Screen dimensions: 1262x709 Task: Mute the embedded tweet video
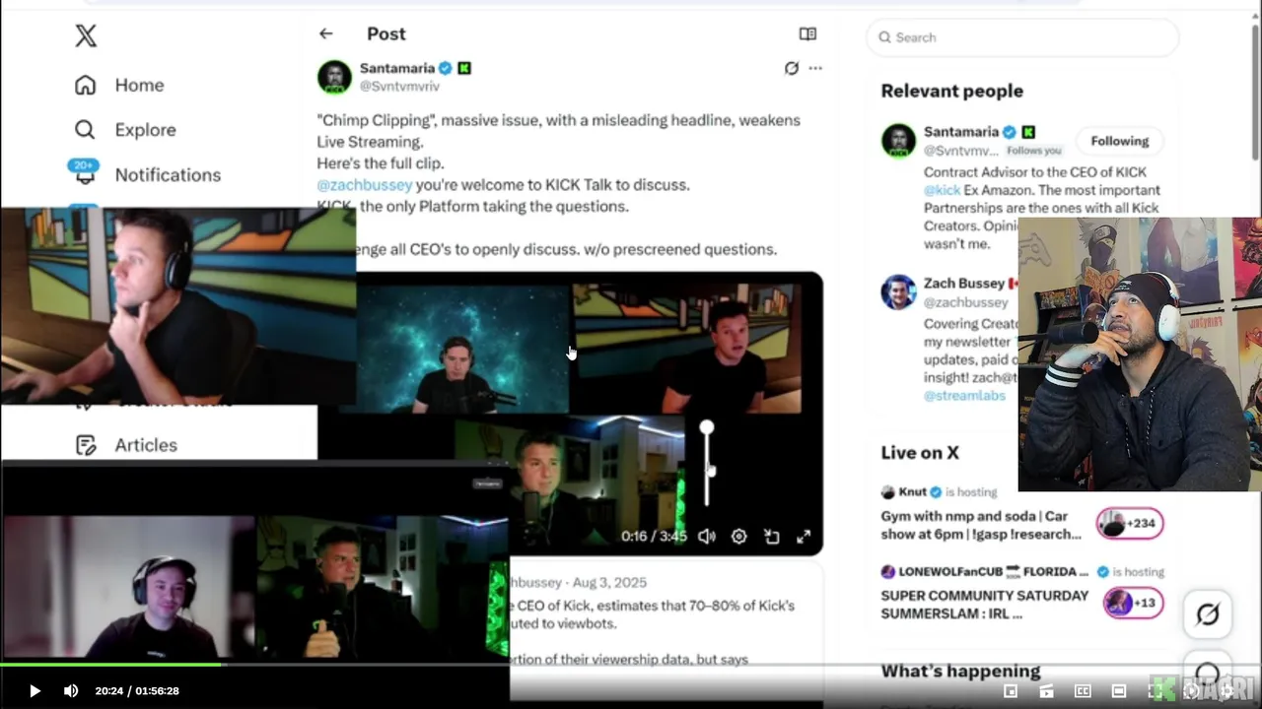coord(706,537)
